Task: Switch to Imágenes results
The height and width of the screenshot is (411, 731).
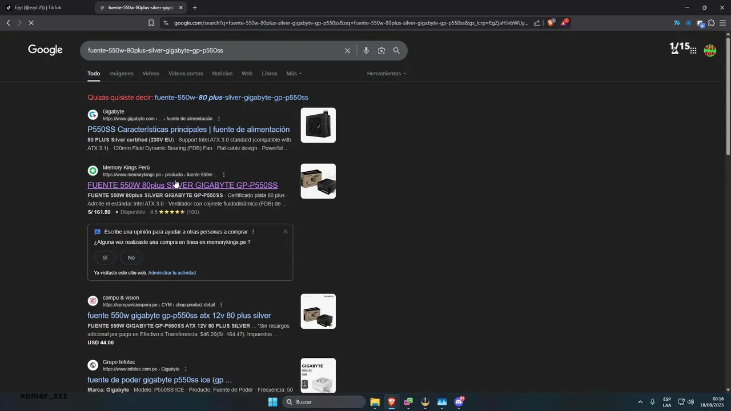Action: (121, 74)
